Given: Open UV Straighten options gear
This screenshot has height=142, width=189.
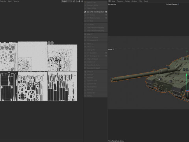Looking at the screenshot, I should 106,53.
